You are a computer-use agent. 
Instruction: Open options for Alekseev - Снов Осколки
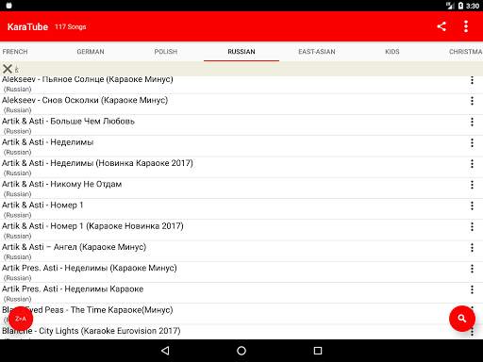pyautogui.click(x=472, y=101)
